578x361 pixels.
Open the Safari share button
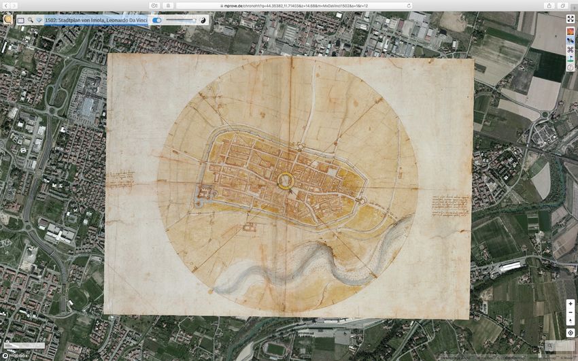click(549, 5)
